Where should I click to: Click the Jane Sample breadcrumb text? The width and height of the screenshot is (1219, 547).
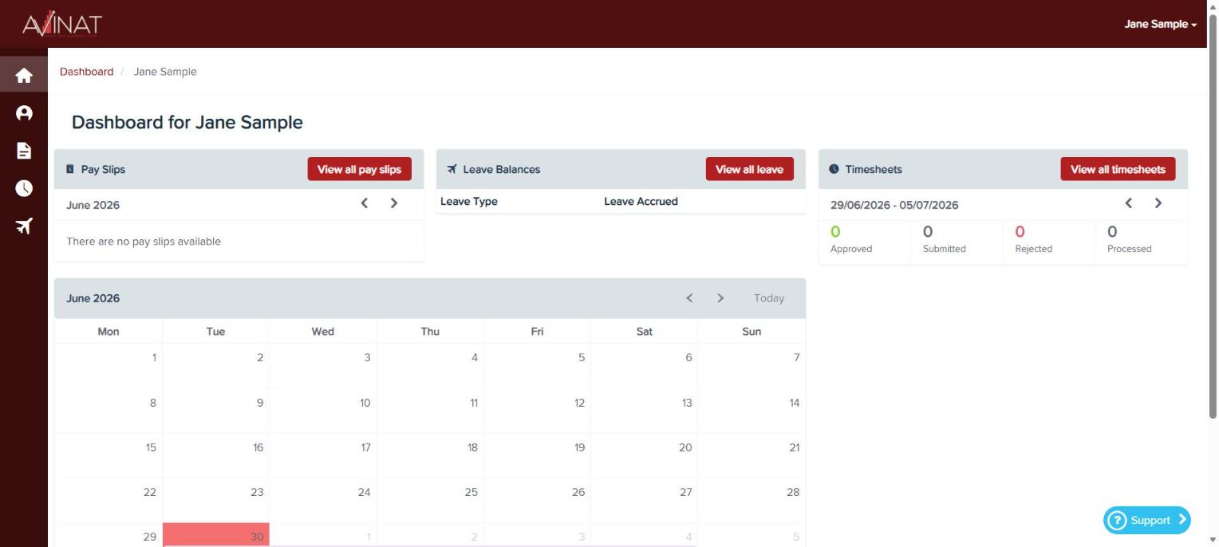(165, 72)
